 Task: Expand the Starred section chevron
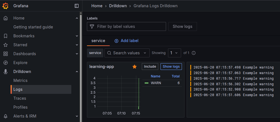tap(77, 45)
